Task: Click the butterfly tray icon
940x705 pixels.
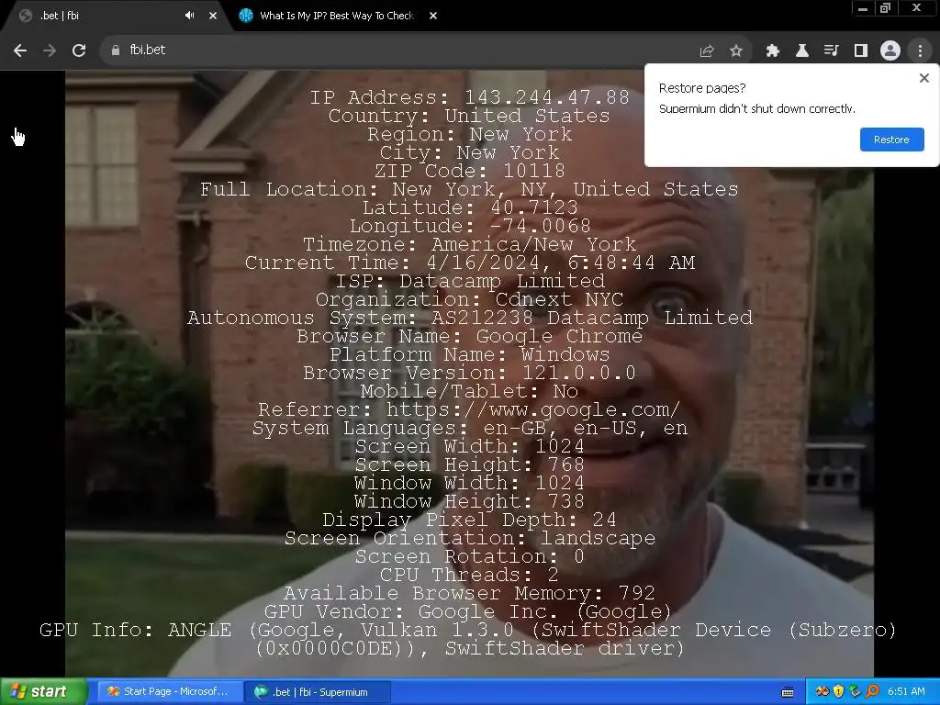Action: 822,692
